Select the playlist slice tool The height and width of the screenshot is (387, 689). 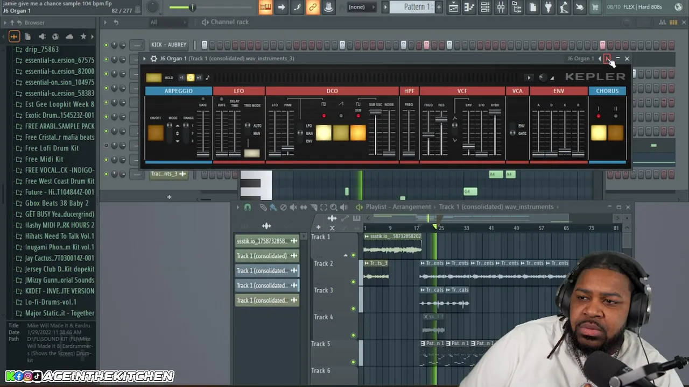point(313,207)
